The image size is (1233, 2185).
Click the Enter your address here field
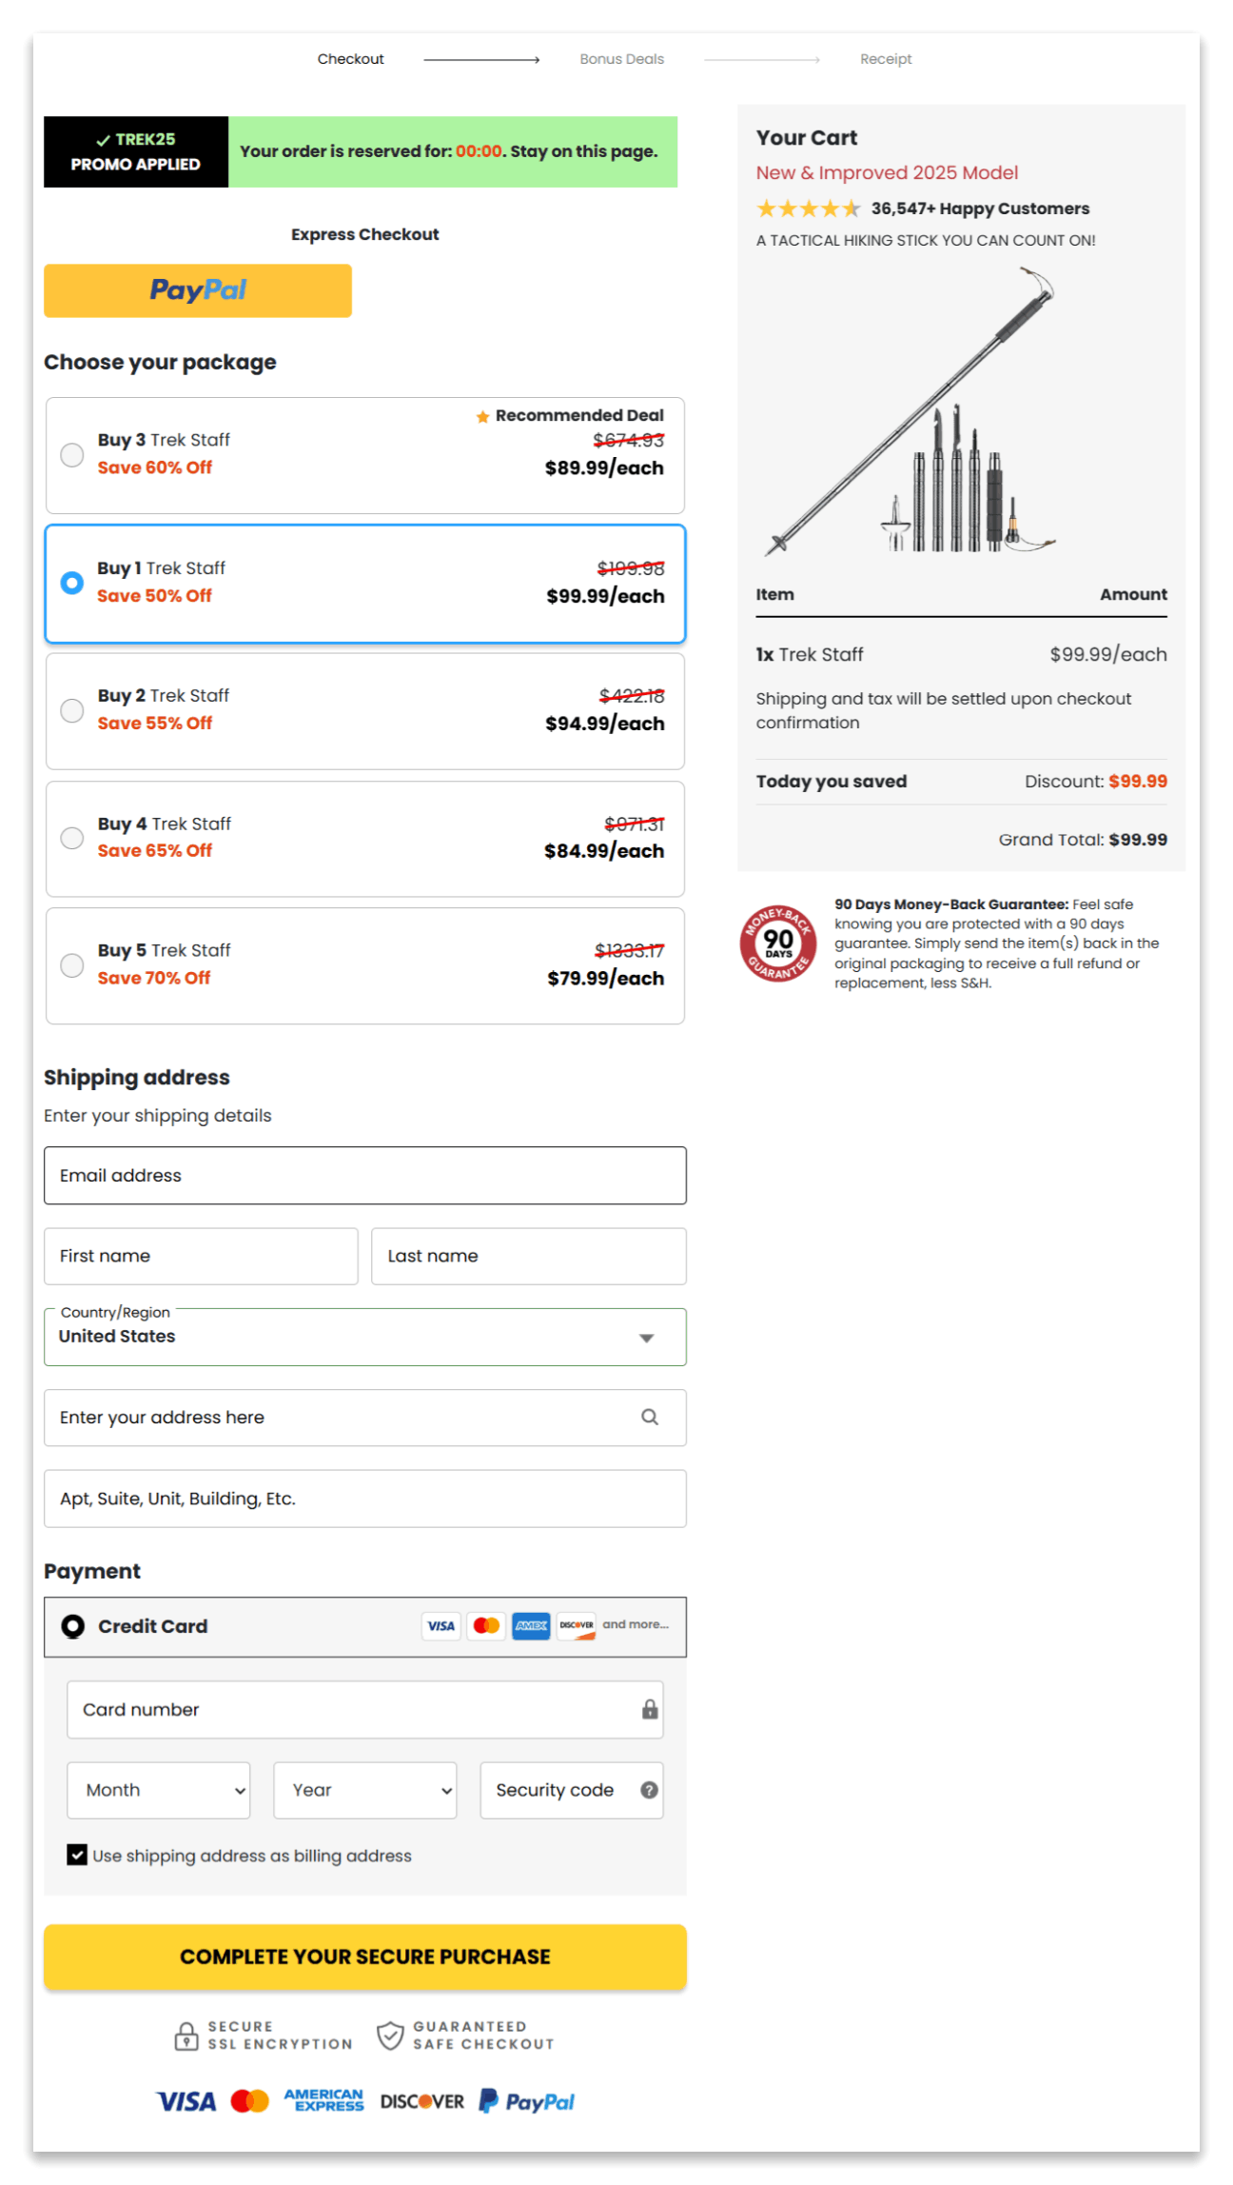pos(365,1418)
